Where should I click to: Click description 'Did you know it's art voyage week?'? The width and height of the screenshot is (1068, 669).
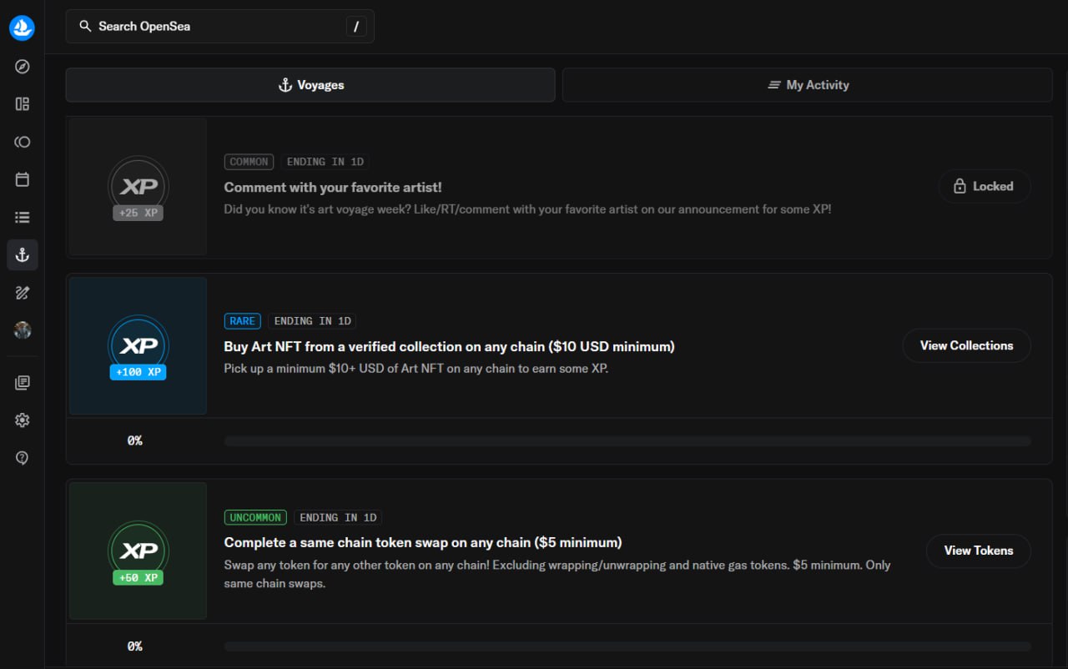[x=527, y=209]
